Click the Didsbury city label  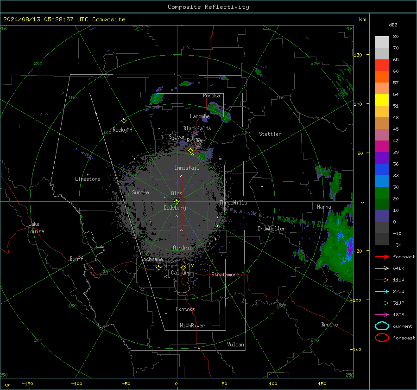click(x=175, y=208)
